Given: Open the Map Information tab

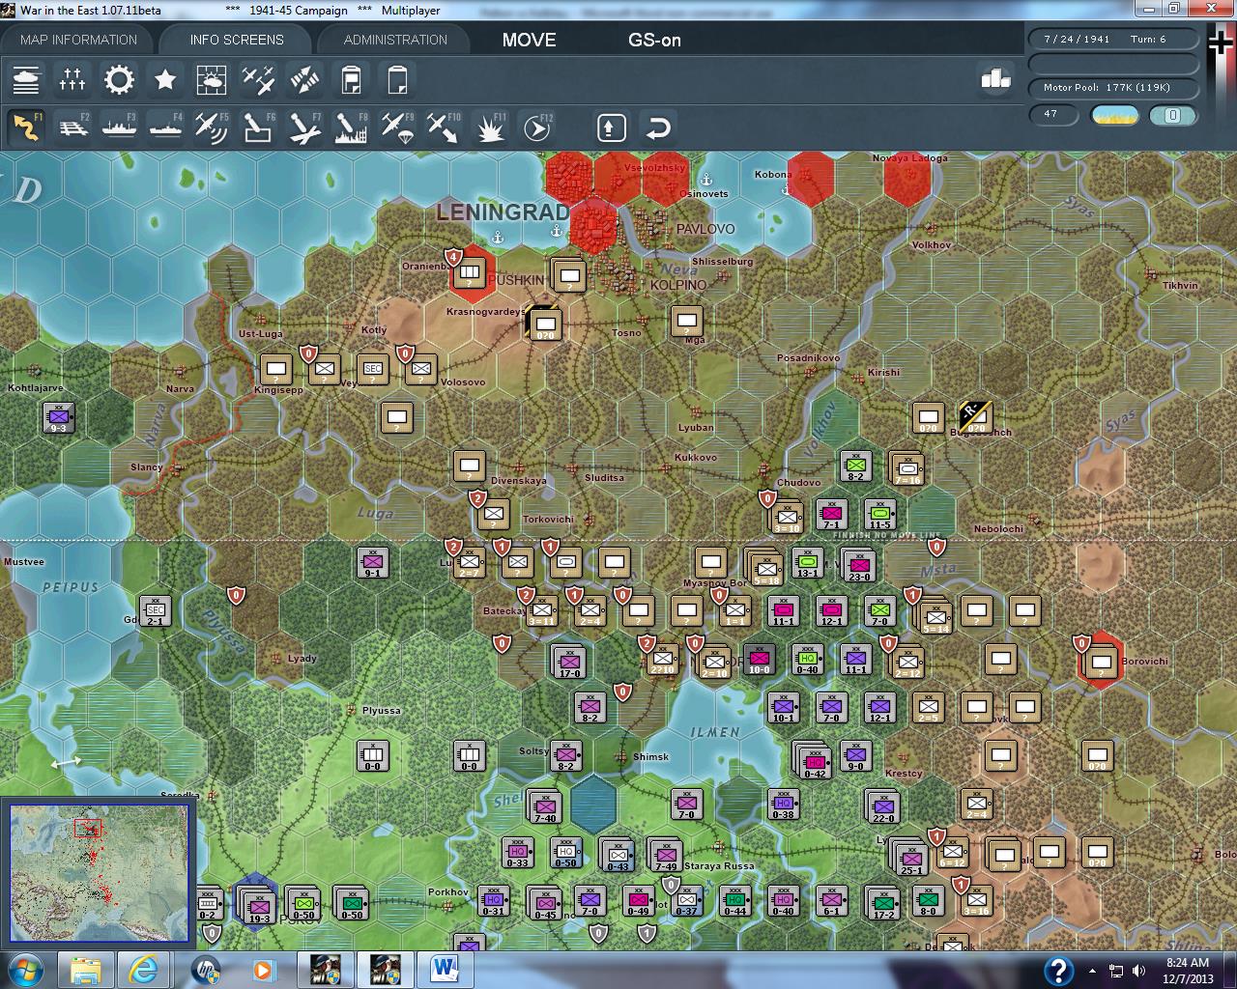Looking at the screenshot, I should [78, 40].
